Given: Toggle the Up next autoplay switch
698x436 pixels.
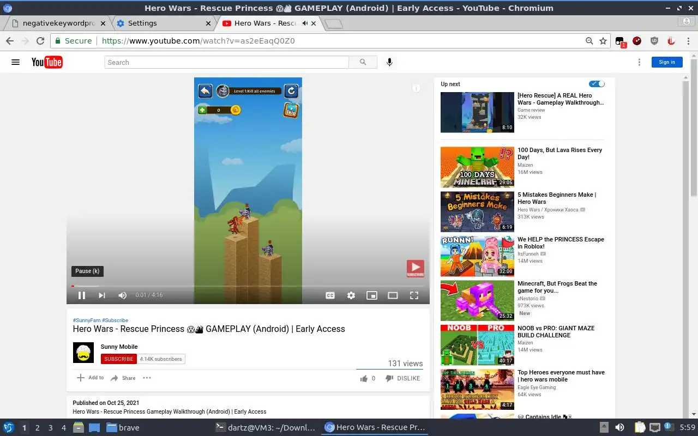Looking at the screenshot, I should point(597,84).
